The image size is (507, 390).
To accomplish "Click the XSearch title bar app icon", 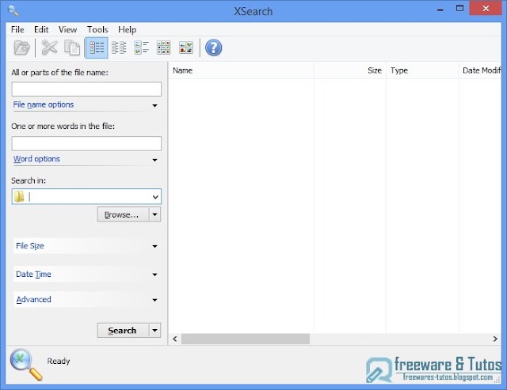I will coord(13,10).
